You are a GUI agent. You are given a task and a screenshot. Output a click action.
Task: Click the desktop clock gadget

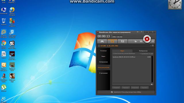[175, 5]
